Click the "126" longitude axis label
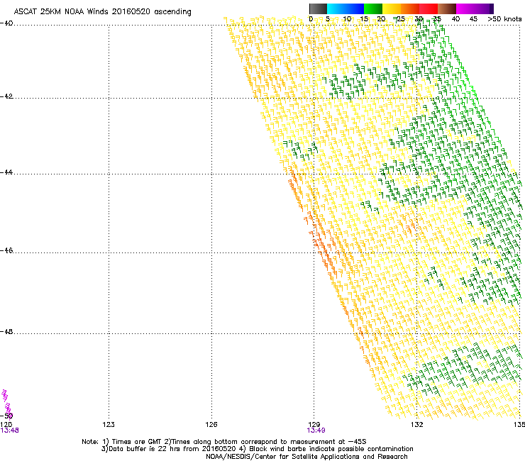This screenshot has width=525, height=461. (211, 425)
